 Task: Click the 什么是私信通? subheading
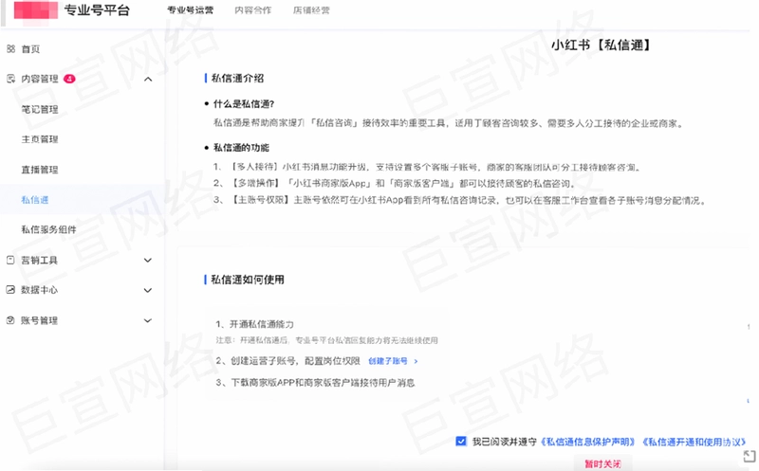(244, 104)
